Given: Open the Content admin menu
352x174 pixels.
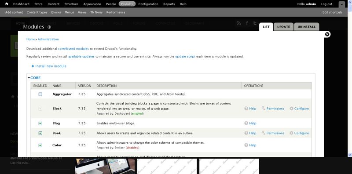Looking at the screenshot, I should tap(54, 4).
